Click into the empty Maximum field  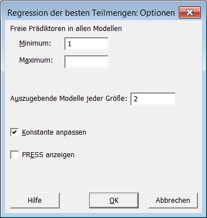(x=86, y=62)
